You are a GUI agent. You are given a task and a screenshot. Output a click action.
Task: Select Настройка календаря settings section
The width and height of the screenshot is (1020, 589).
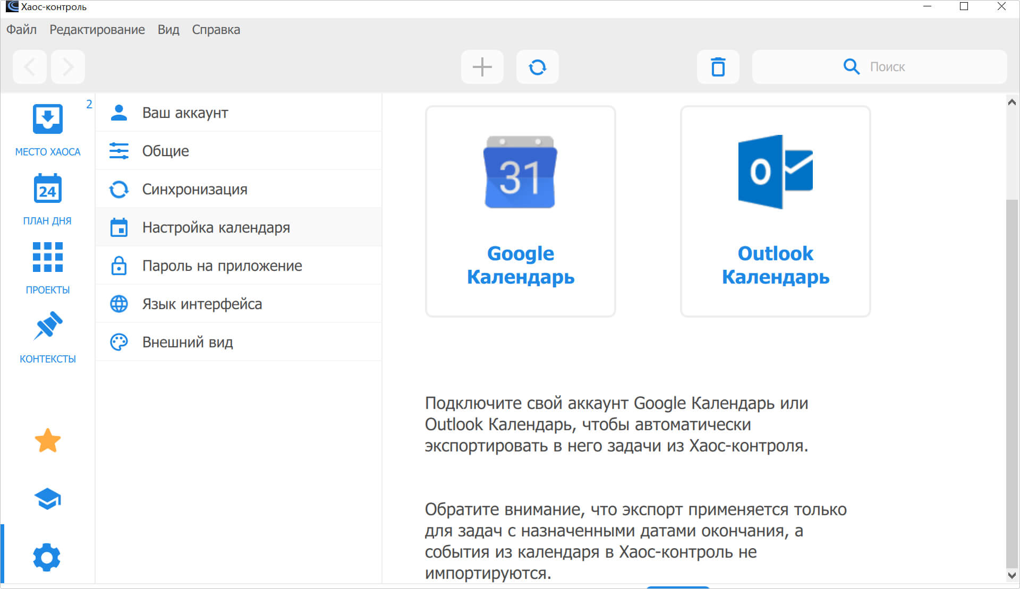pyautogui.click(x=239, y=227)
